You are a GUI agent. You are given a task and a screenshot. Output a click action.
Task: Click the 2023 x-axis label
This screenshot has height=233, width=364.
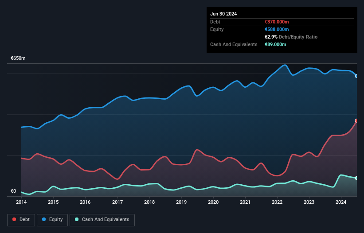[x=309, y=202]
